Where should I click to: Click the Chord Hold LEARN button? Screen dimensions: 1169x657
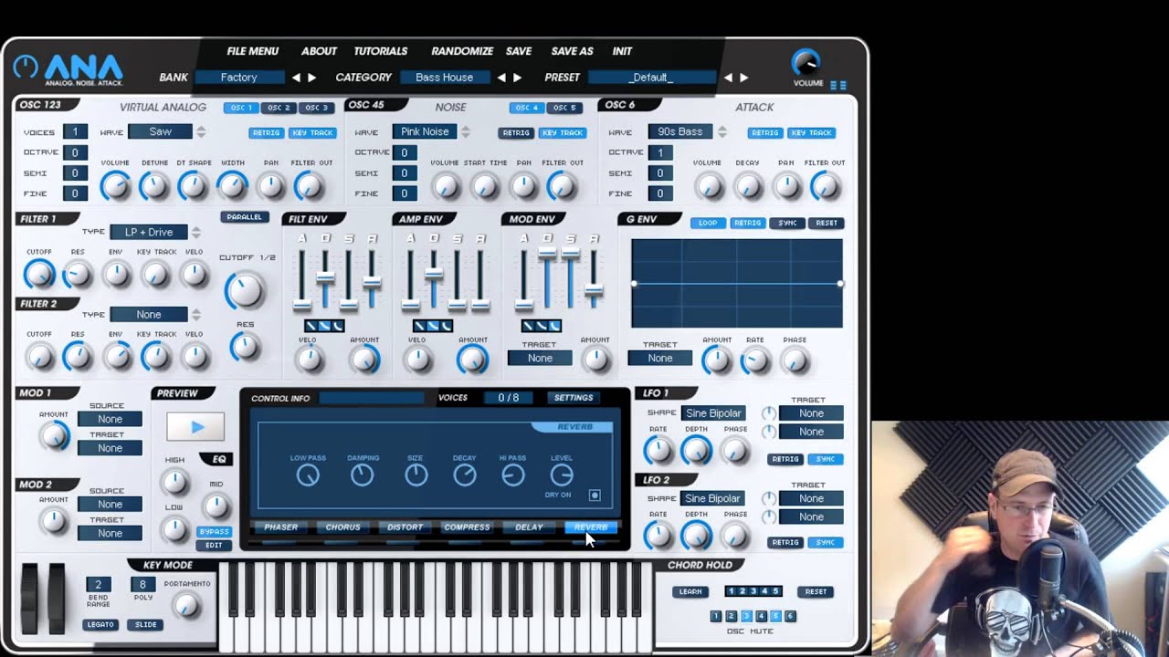click(690, 591)
